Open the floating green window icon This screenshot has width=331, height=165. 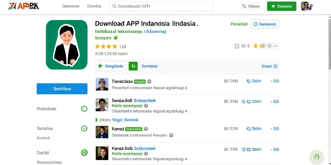316,157
